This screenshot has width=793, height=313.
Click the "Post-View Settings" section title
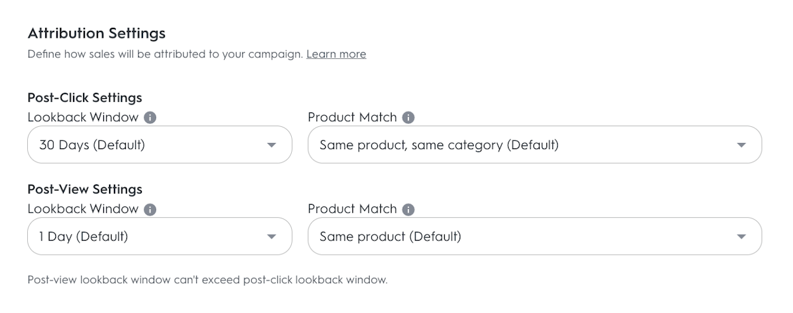[x=85, y=189]
